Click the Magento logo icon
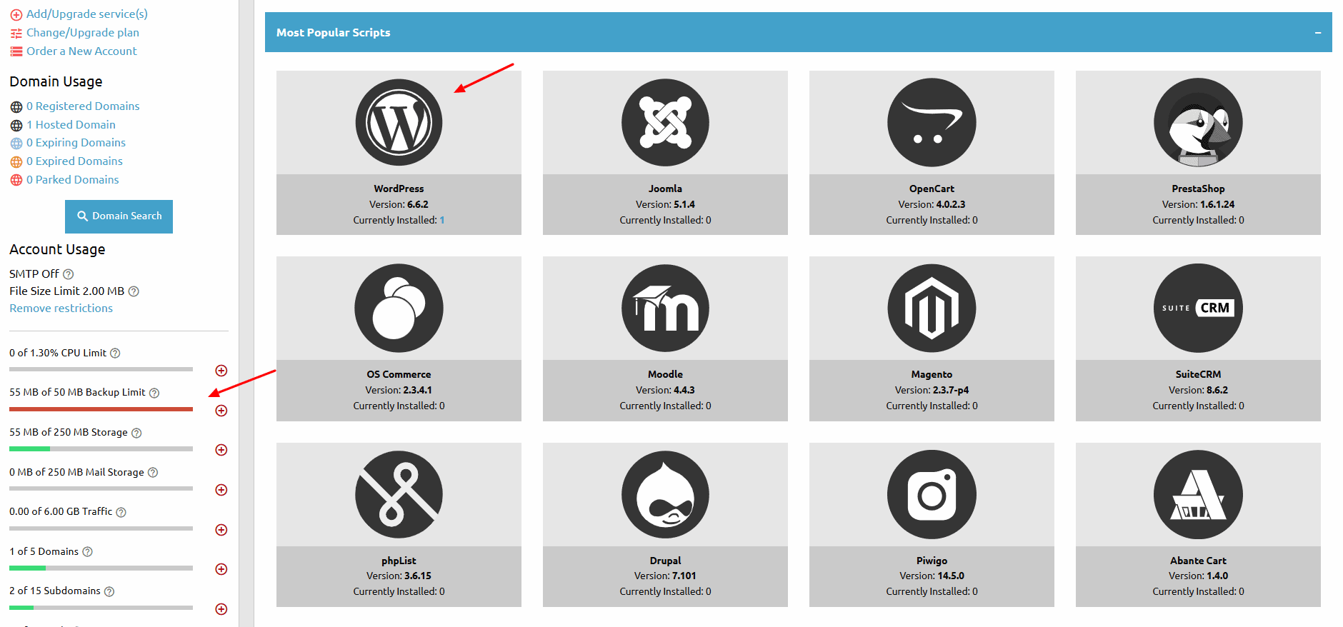This screenshot has height=627, width=1343. [x=932, y=308]
